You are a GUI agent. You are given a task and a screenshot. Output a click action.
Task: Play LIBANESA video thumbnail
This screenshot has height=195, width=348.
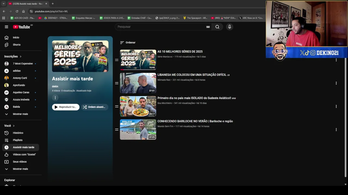138,83
